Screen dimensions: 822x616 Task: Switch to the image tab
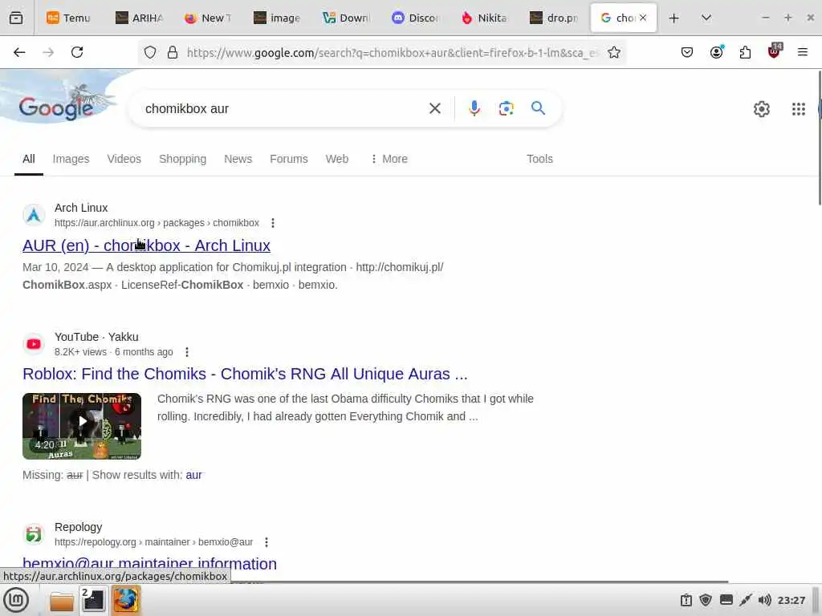coord(277,18)
